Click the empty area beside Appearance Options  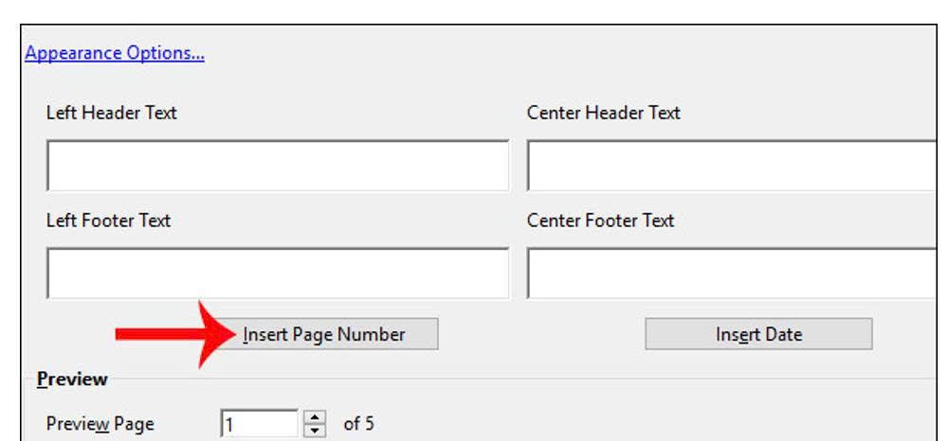(x=569, y=53)
